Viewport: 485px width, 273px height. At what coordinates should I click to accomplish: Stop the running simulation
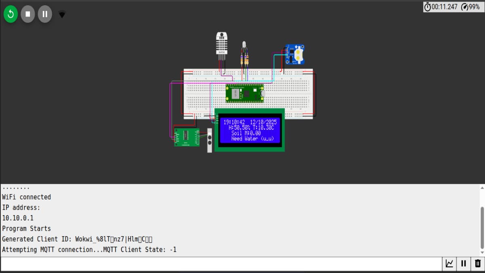click(x=27, y=14)
